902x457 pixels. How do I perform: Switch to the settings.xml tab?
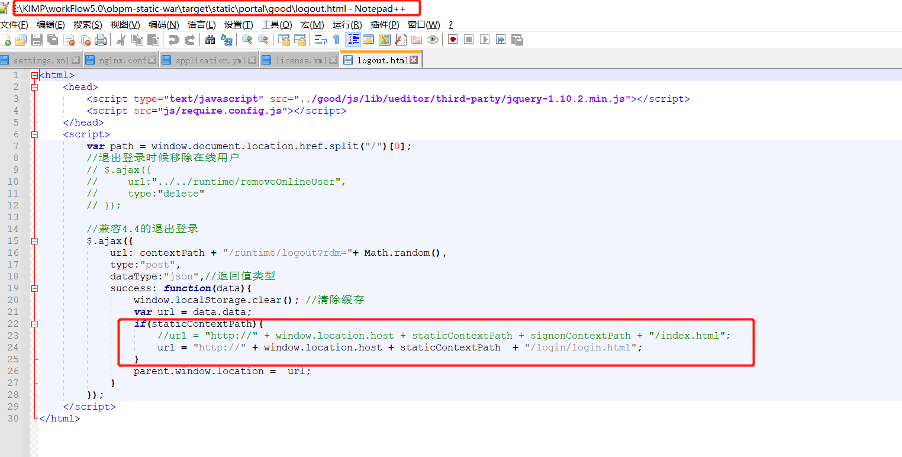tap(41, 60)
